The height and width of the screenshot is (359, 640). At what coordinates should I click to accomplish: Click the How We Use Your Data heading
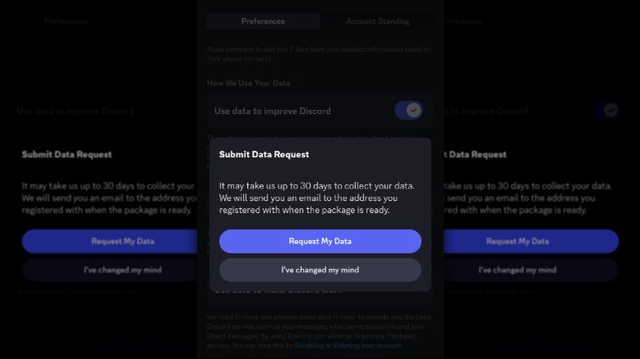[x=248, y=83]
